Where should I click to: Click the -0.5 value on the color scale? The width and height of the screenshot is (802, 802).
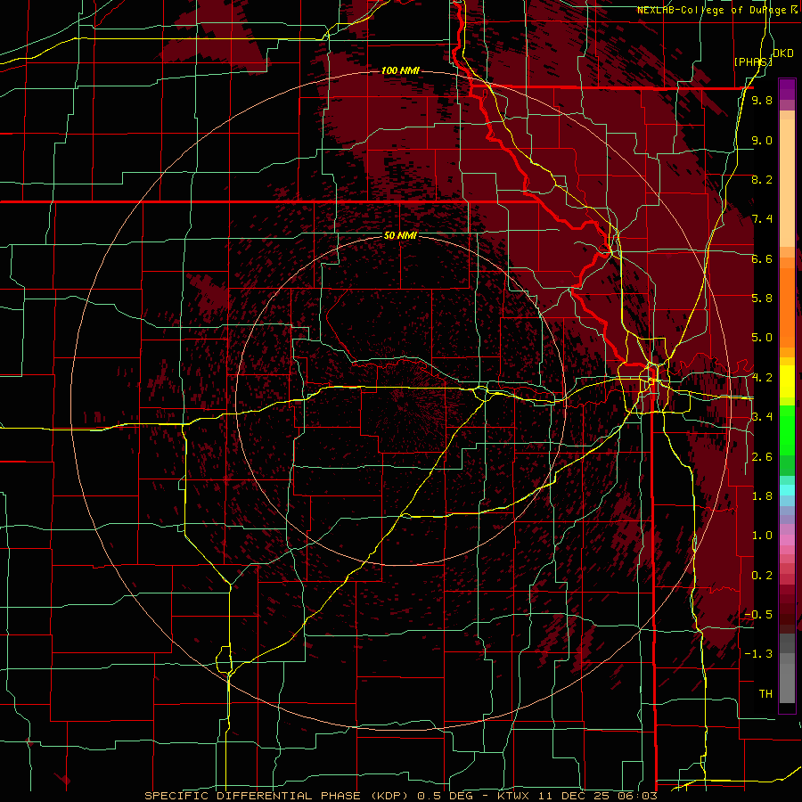click(x=758, y=615)
